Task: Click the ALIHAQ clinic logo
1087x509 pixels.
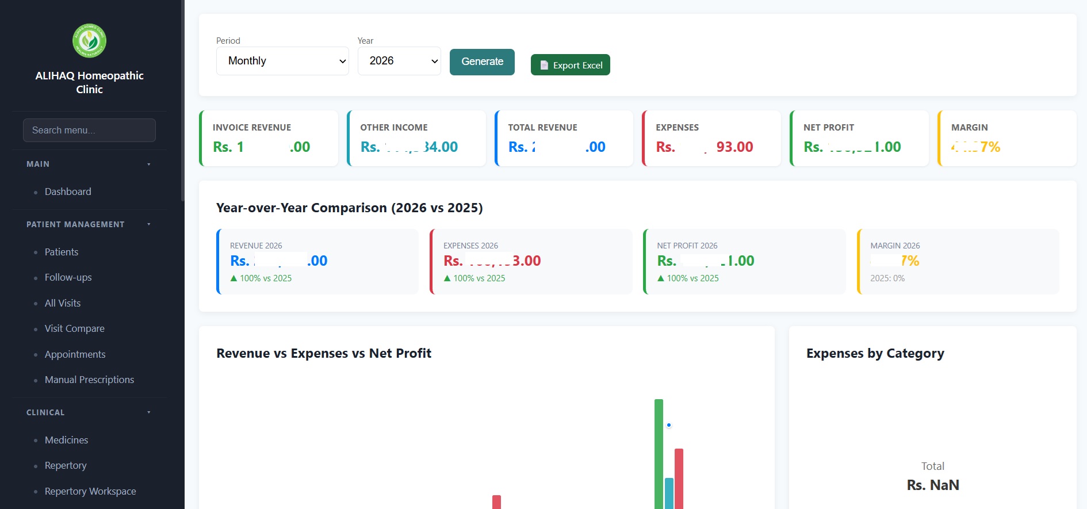Action: 89,41
